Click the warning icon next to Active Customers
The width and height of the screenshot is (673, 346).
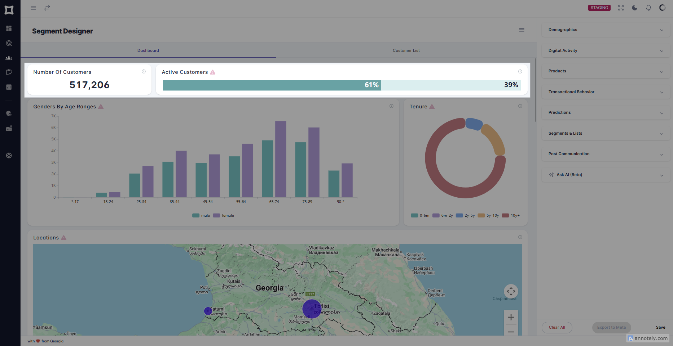[213, 72]
